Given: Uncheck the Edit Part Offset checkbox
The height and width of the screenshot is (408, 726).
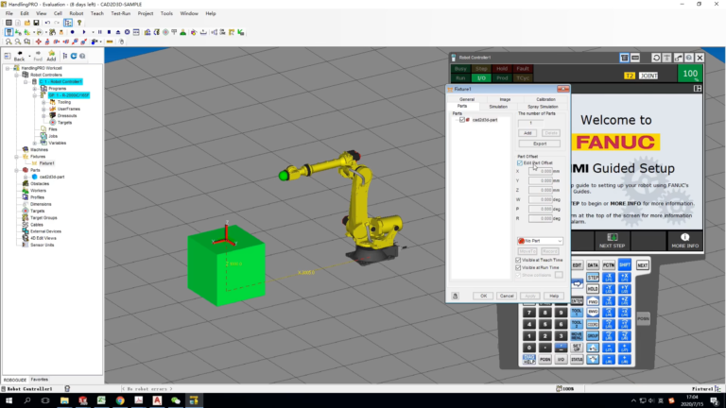Looking at the screenshot, I should click(x=520, y=163).
